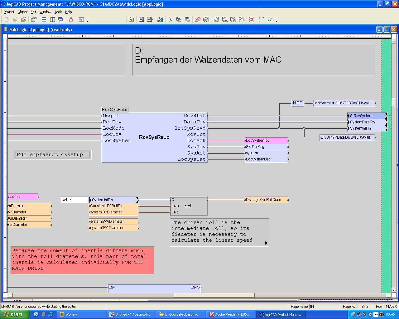
Task: Click the cascade windows icon
Action: pyautogui.click(x=61, y=20)
